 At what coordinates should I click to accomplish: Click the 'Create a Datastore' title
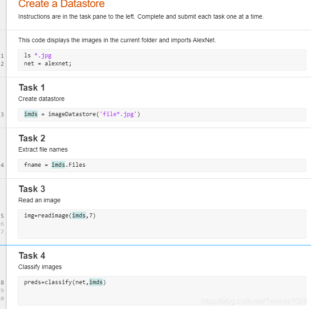point(61,4)
